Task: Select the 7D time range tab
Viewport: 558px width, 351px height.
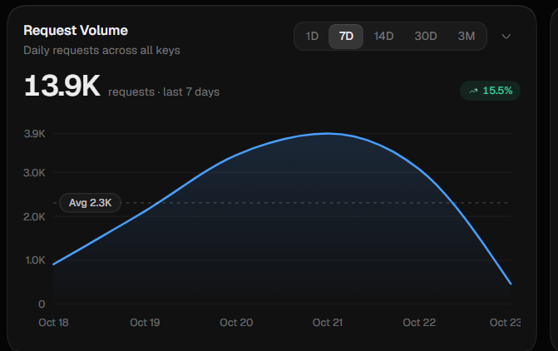Action: [346, 37]
